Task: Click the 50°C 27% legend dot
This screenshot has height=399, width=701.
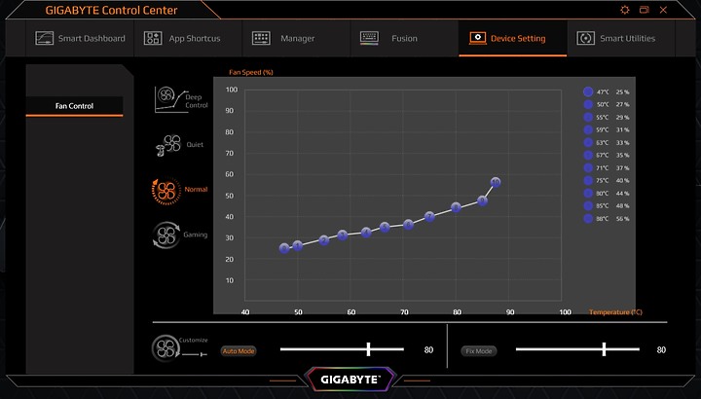Action: pos(588,104)
